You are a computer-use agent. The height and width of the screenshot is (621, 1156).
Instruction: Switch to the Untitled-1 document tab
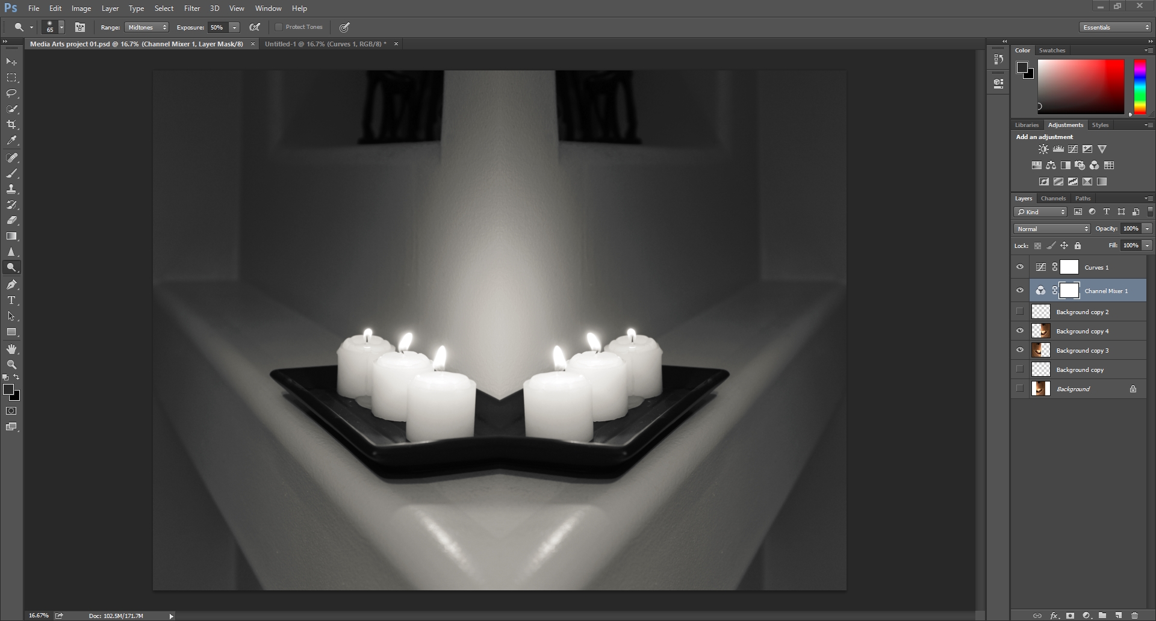click(325, 44)
